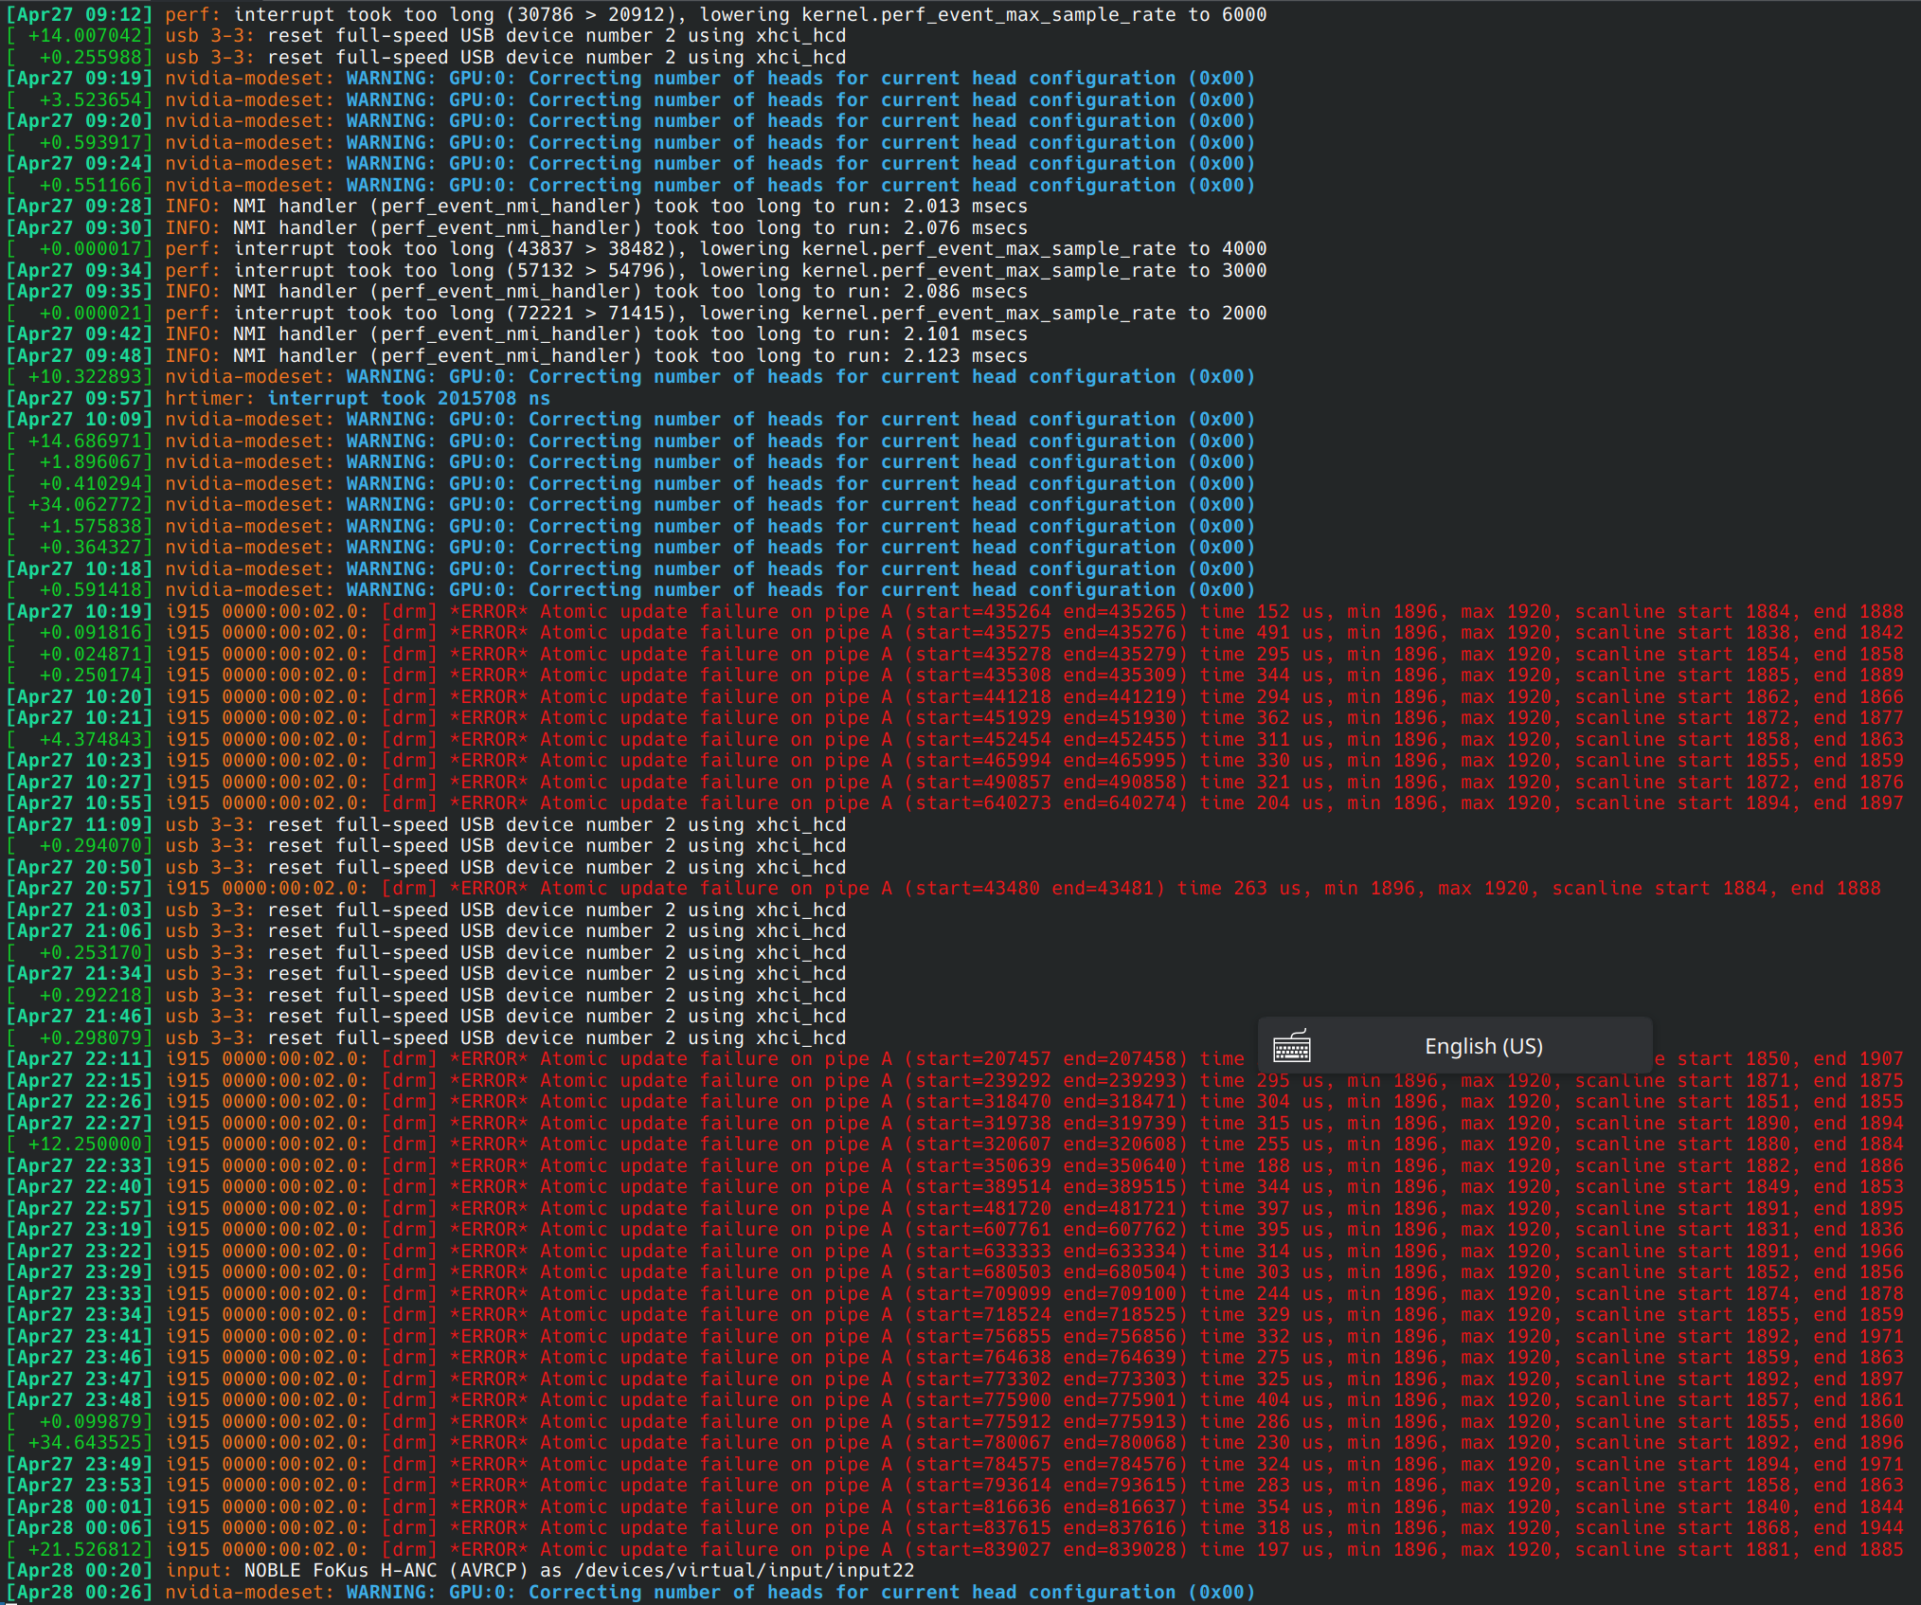Click the hrtimer interrupt took 2015708 ns line

[x=357, y=398]
